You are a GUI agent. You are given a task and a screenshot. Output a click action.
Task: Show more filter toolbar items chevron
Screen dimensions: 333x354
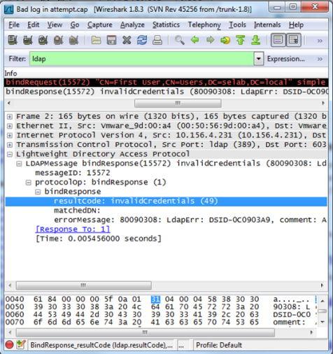(x=320, y=59)
